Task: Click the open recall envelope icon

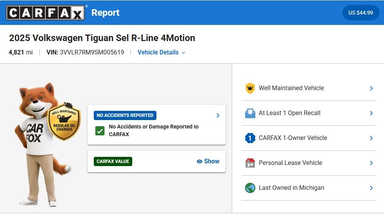Action: [250, 113]
